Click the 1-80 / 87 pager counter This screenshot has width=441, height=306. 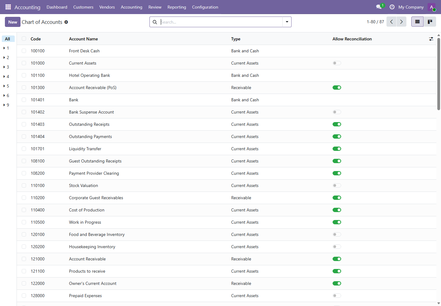pos(375,22)
